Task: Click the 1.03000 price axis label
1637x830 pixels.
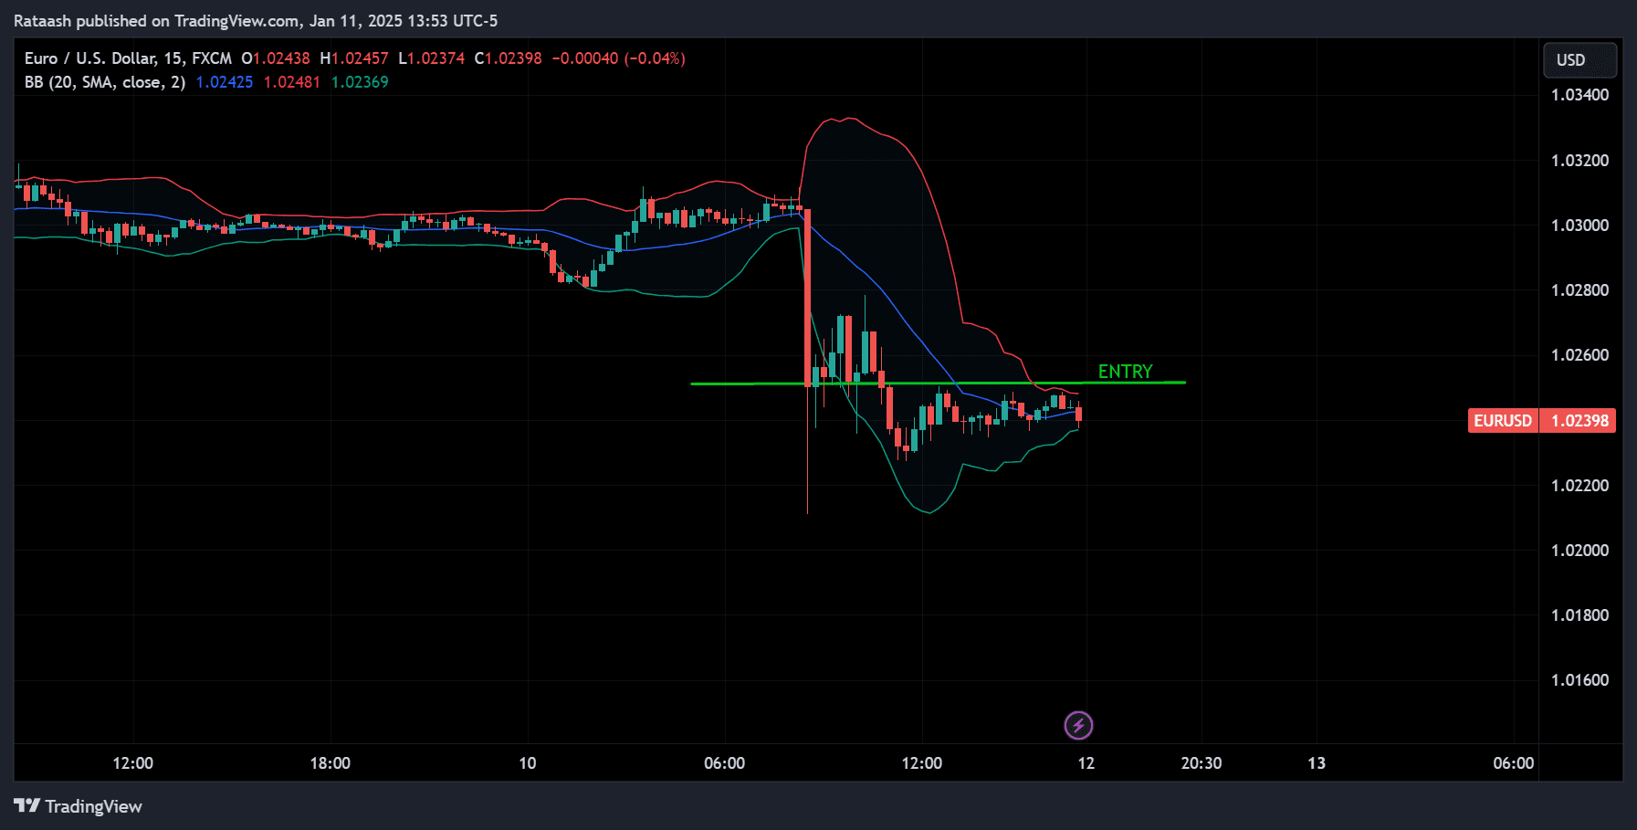Action: tap(1580, 226)
